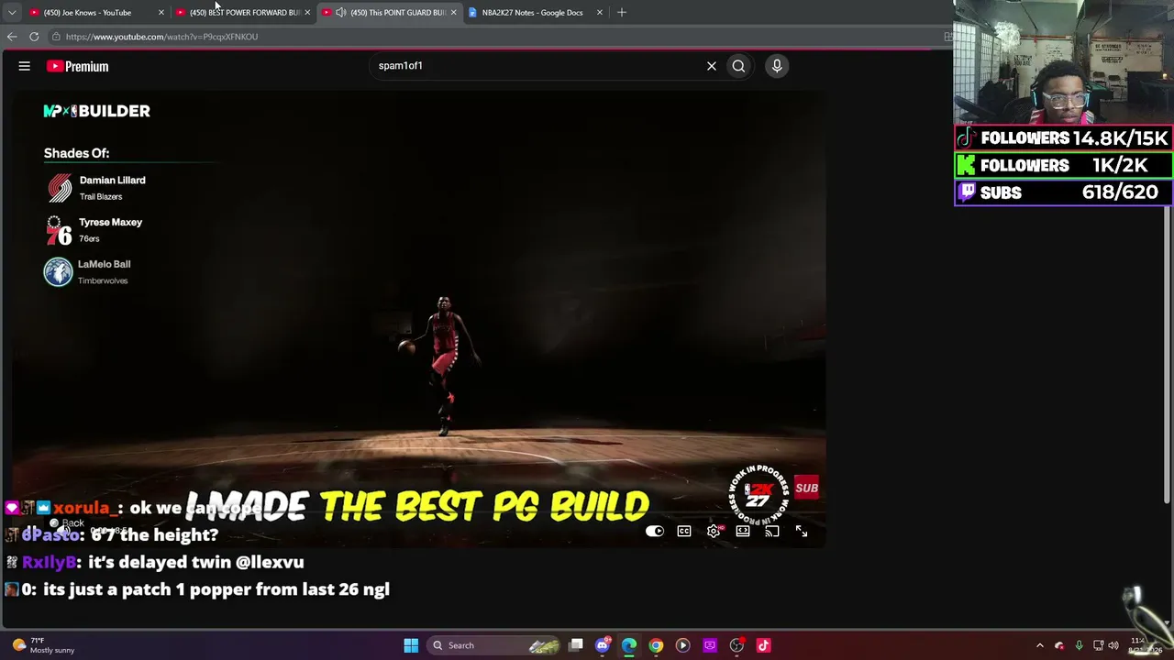
Task: Go to YouTube Premium home logo
Action: 78,66
